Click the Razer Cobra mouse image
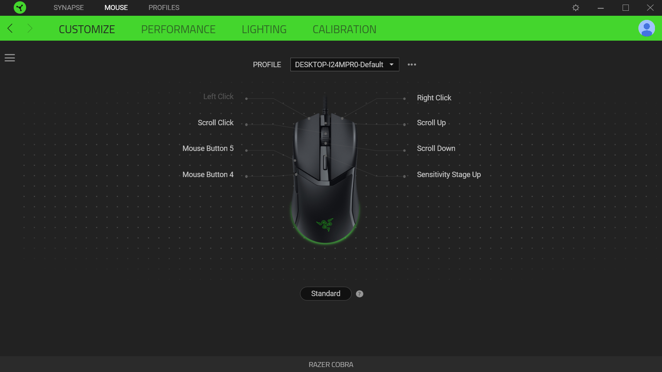This screenshot has height=372, width=662. click(x=325, y=170)
